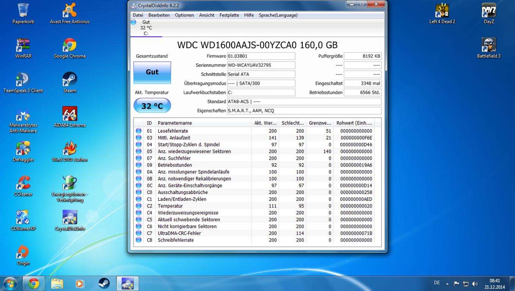515x291 pixels.
Task: Open the Bearbeiten menu
Action: tap(159, 15)
